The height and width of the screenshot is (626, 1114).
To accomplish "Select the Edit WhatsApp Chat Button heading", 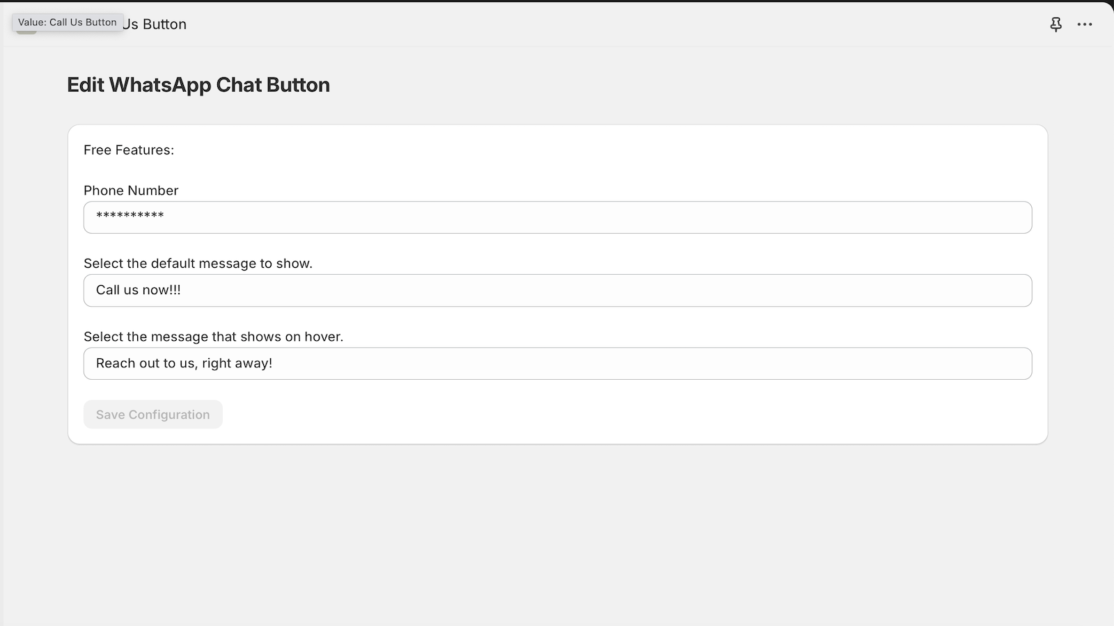I will [x=198, y=84].
